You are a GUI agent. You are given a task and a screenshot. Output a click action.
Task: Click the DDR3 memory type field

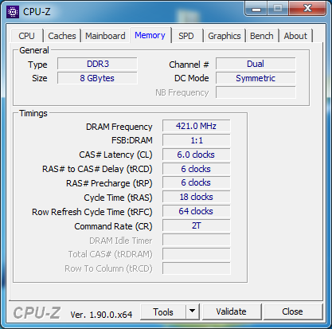[97, 64]
